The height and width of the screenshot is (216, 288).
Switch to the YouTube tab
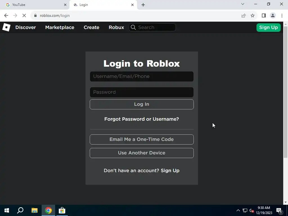(35, 5)
